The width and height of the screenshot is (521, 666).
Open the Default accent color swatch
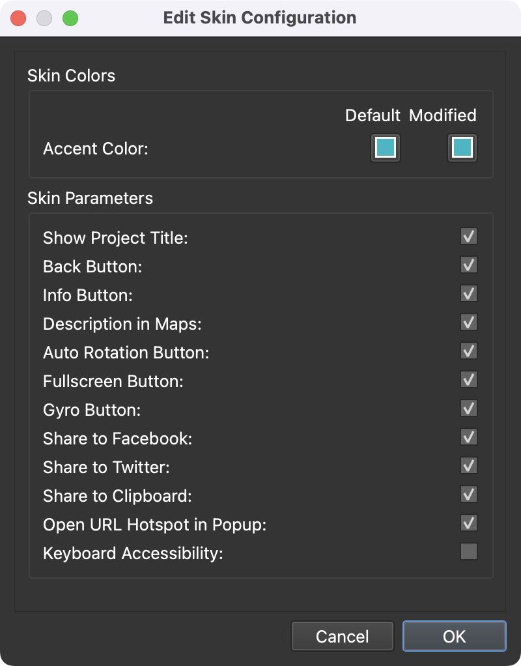[385, 148]
